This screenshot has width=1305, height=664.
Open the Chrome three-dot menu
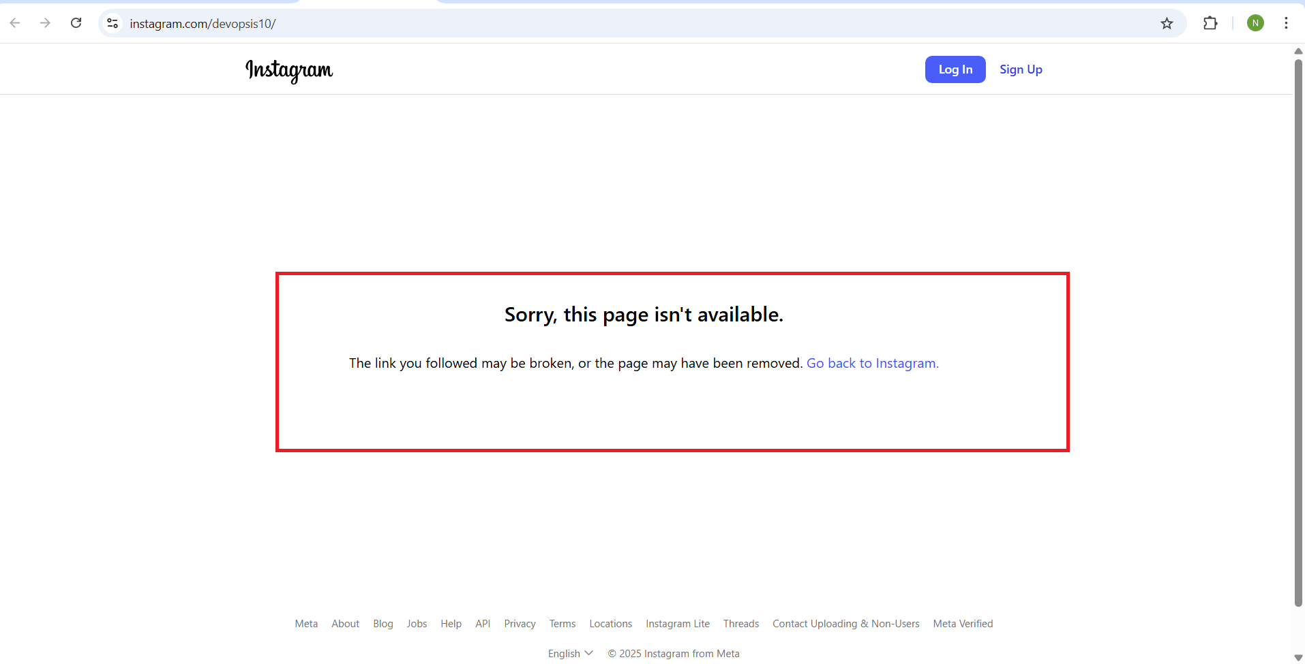click(x=1286, y=23)
